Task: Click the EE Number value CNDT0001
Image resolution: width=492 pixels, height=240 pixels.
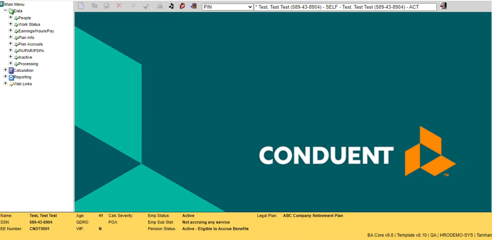Action: coord(39,229)
